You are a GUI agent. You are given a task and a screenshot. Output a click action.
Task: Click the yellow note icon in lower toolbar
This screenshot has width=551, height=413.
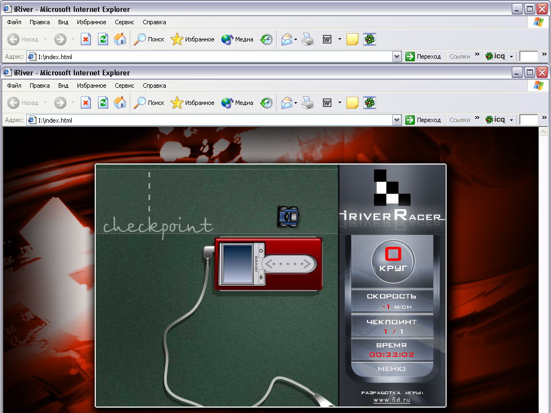(x=352, y=103)
